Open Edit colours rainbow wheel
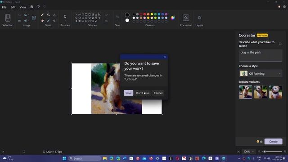288x162 pixels. [173, 18]
